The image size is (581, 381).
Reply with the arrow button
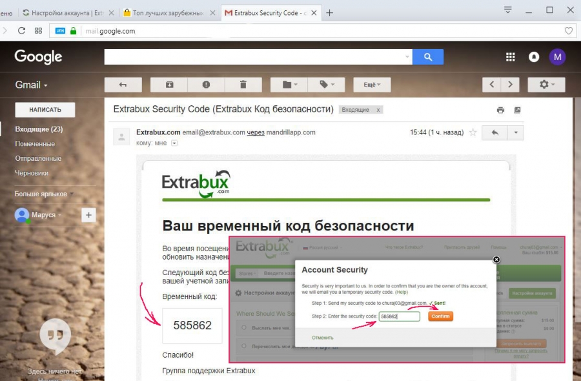pyautogui.click(x=494, y=132)
